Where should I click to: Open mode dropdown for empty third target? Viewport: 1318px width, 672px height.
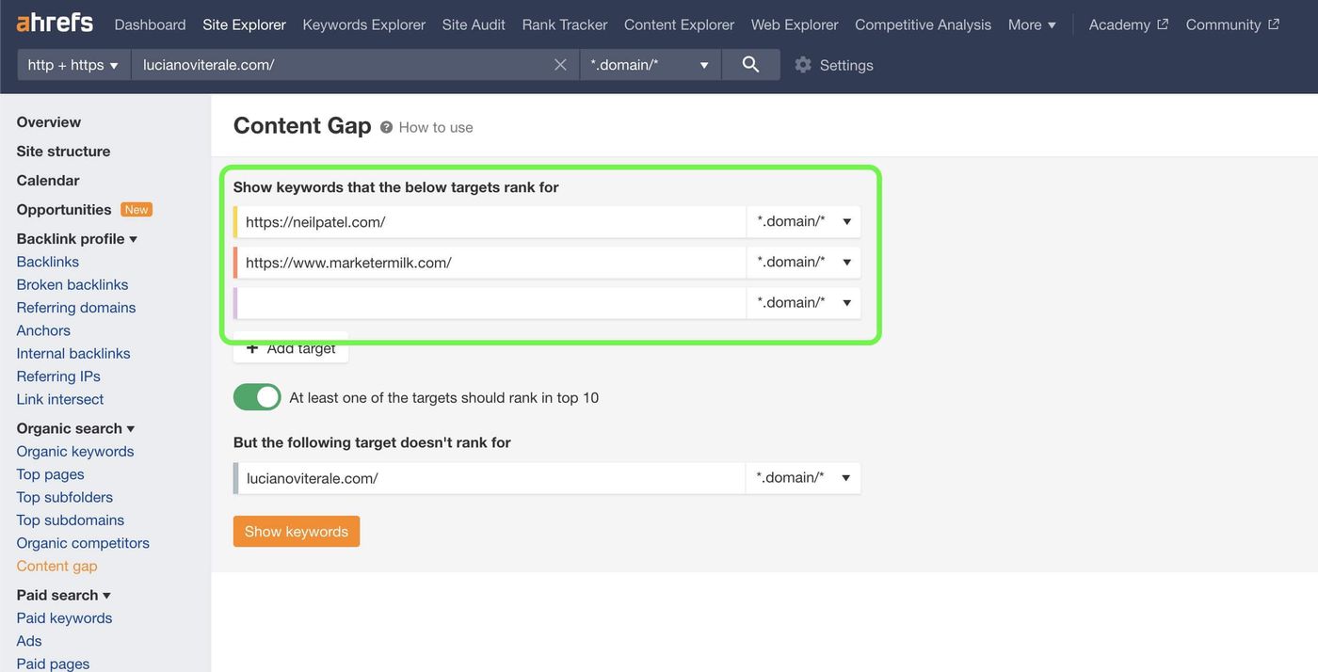coord(804,302)
